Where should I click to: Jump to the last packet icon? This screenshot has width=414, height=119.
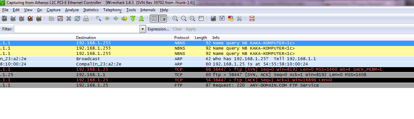coord(142,19)
